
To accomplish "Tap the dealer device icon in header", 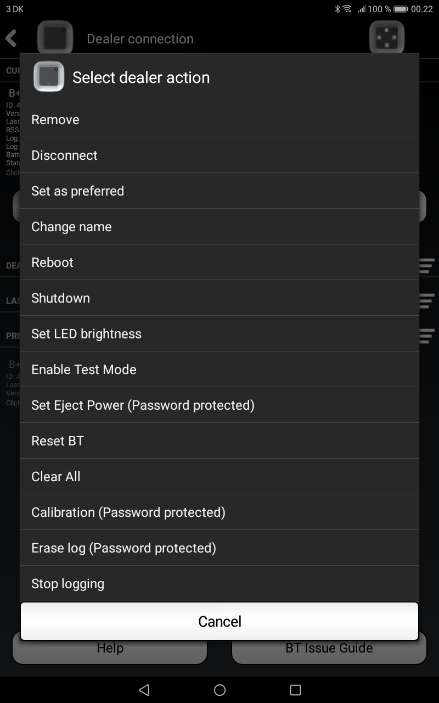I will pyautogui.click(x=54, y=37).
